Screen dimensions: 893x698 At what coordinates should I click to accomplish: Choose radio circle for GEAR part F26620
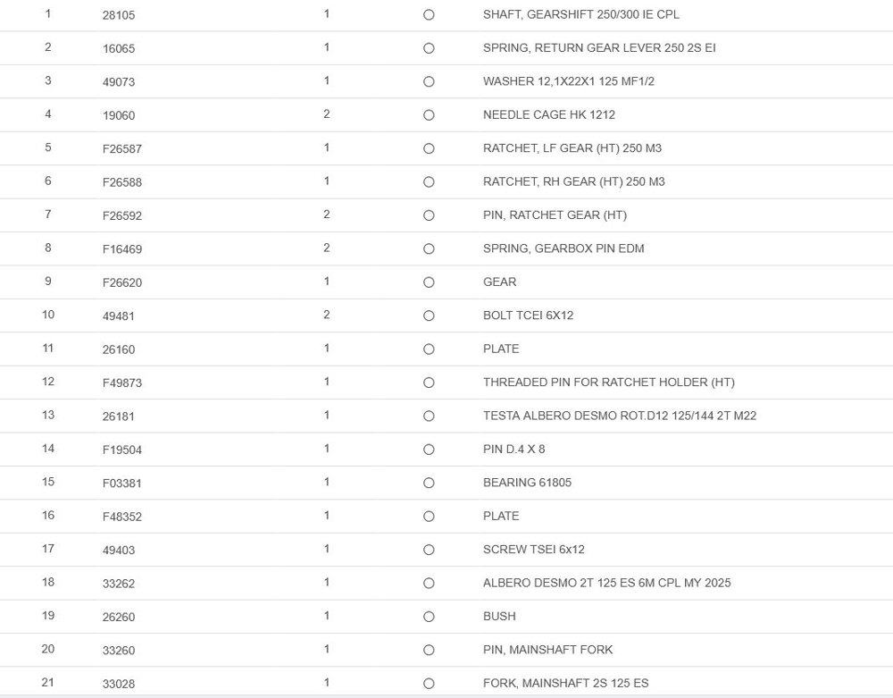[x=429, y=282]
